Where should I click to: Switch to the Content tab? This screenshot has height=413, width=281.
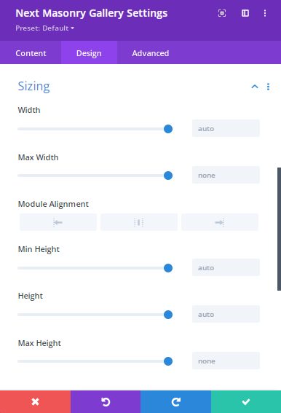tap(31, 53)
